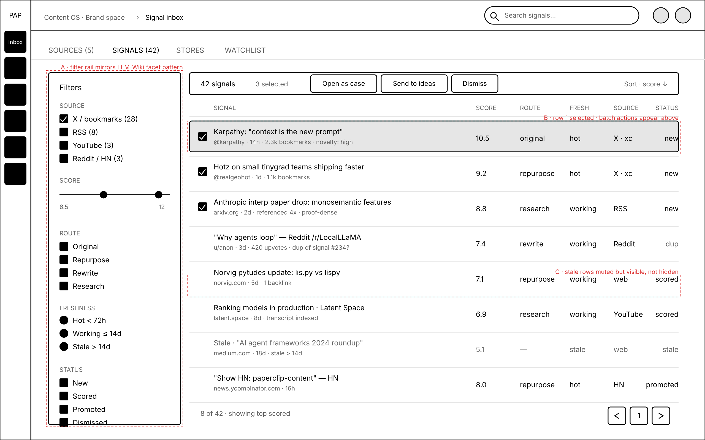Uncheck the Karpathy signal row
The width and height of the screenshot is (705, 440).
tap(202, 136)
